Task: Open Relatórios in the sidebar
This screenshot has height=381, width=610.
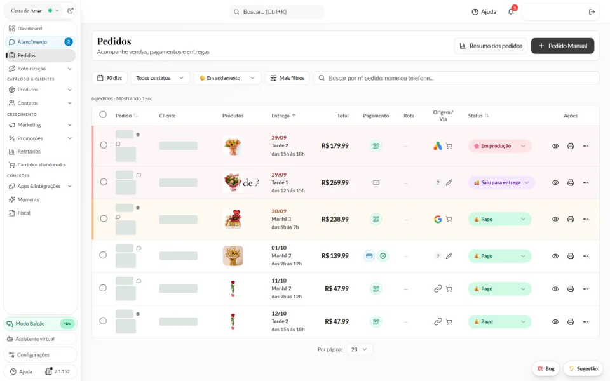Action: click(40, 152)
